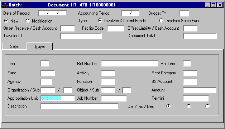Choose Involves Same Fund option
The width and height of the screenshot is (225, 129).
pos(161,20)
